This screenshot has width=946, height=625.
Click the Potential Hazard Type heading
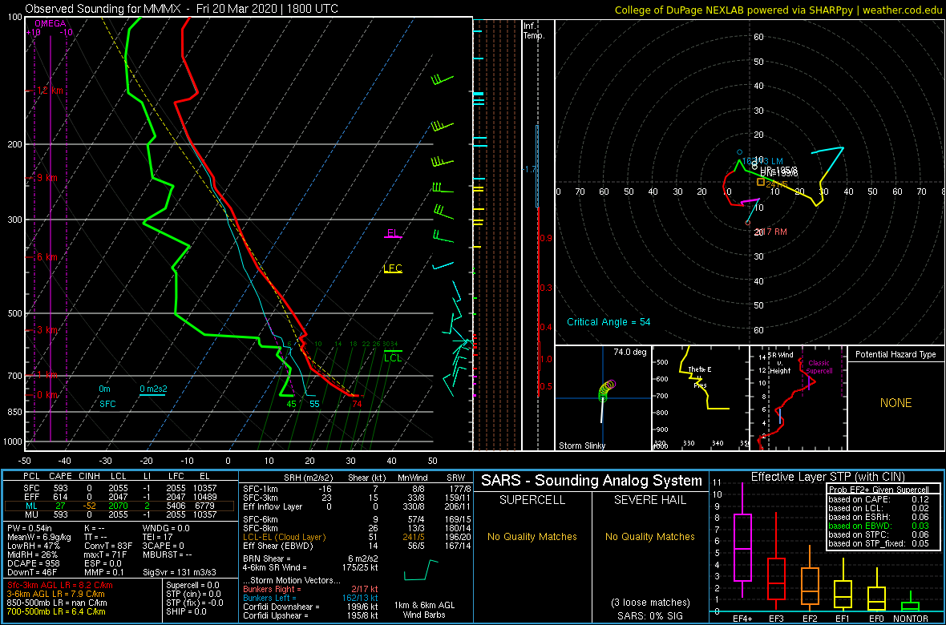895,354
